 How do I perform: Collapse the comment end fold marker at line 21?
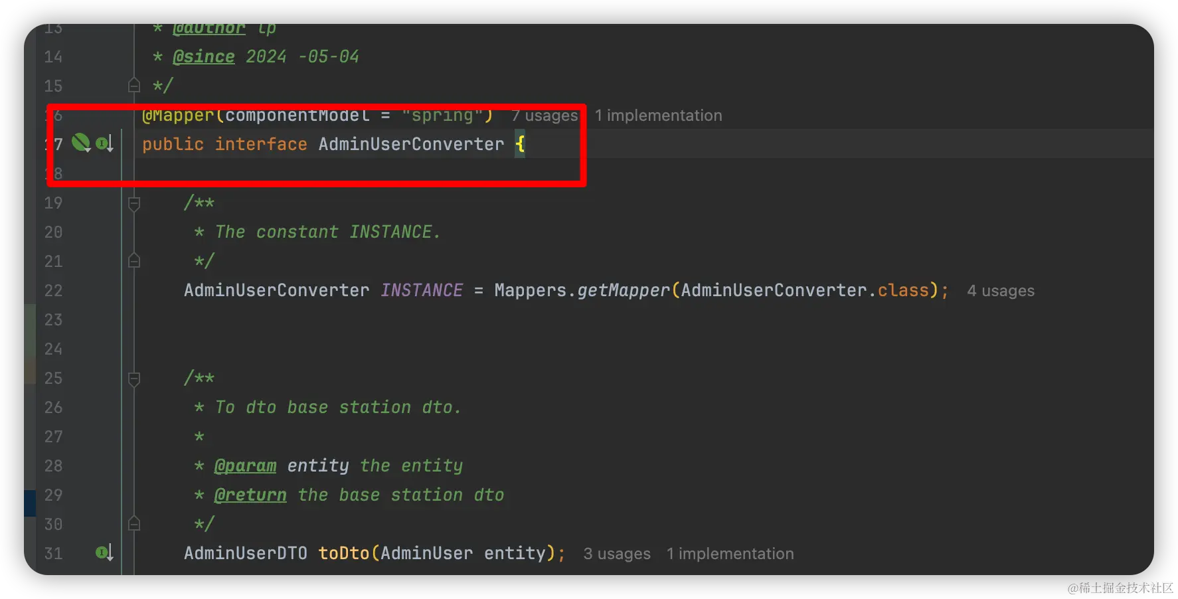[134, 261]
